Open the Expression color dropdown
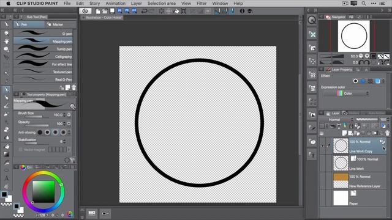This screenshot has width=392, height=220. click(x=346, y=94)
